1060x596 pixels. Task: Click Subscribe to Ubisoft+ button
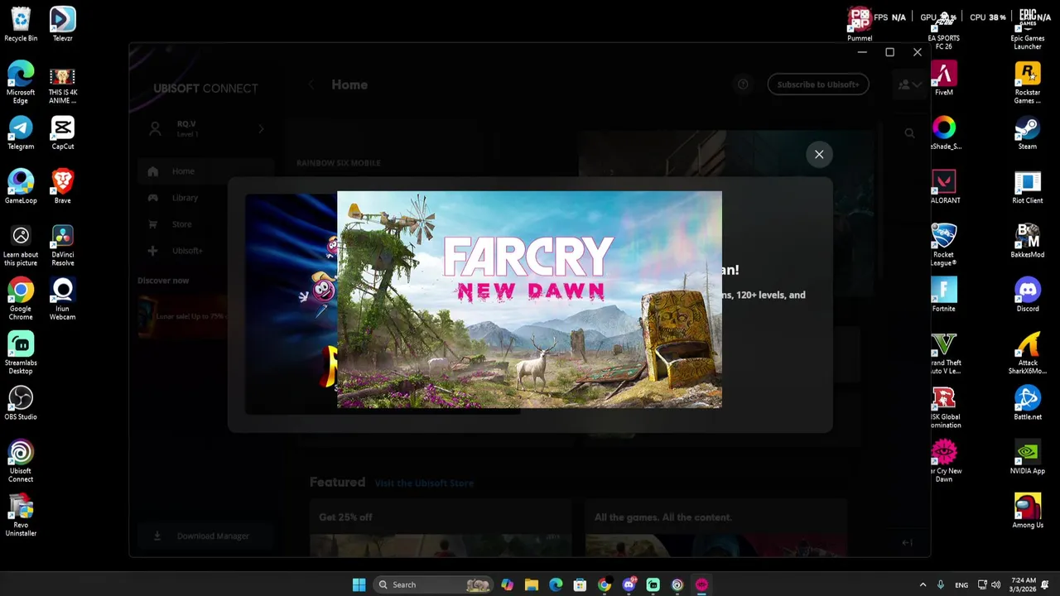817,84
